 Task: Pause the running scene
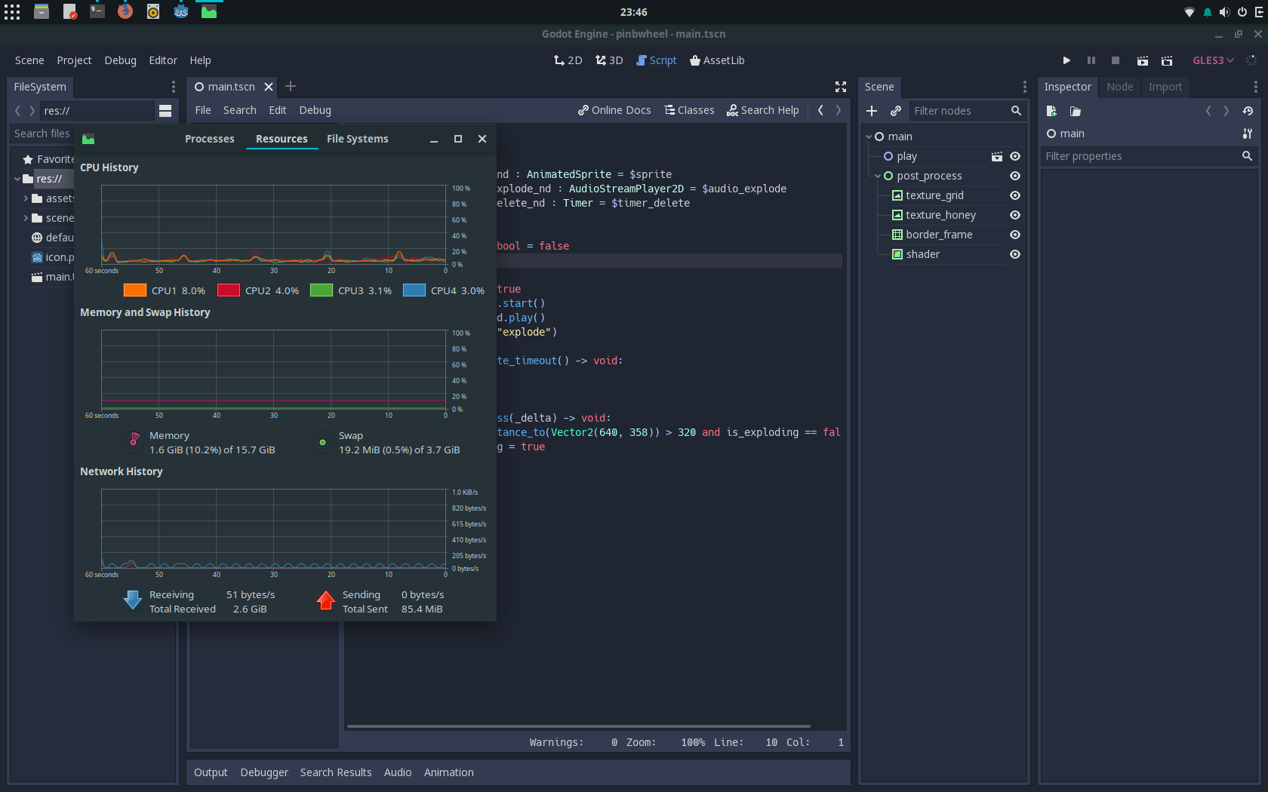[x=1091, y=60]
